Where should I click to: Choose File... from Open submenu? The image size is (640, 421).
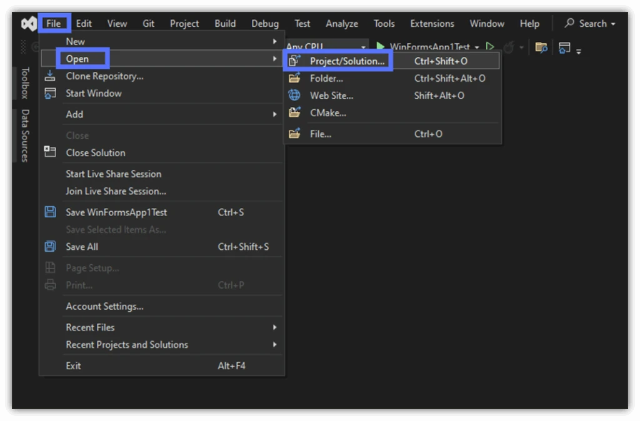pyautogui.click(x=391, y=134)
